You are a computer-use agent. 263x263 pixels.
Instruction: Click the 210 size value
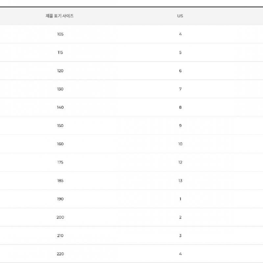click(60, 235)
